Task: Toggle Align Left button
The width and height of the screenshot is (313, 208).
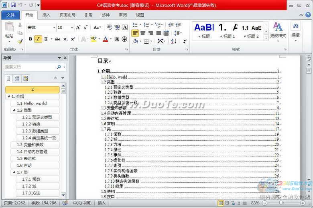Action: (x=135, y=33)
